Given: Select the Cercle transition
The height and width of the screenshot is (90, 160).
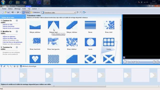Looking at the screenshot, I should coord(90,42).
